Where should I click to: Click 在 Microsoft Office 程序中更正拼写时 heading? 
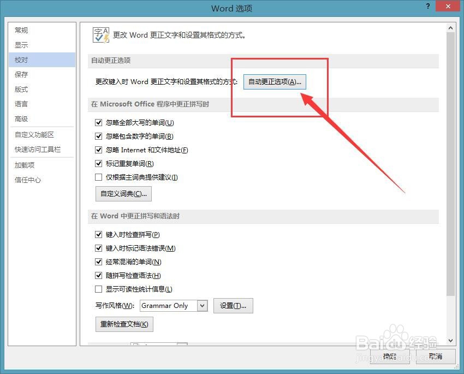[150, 104]
